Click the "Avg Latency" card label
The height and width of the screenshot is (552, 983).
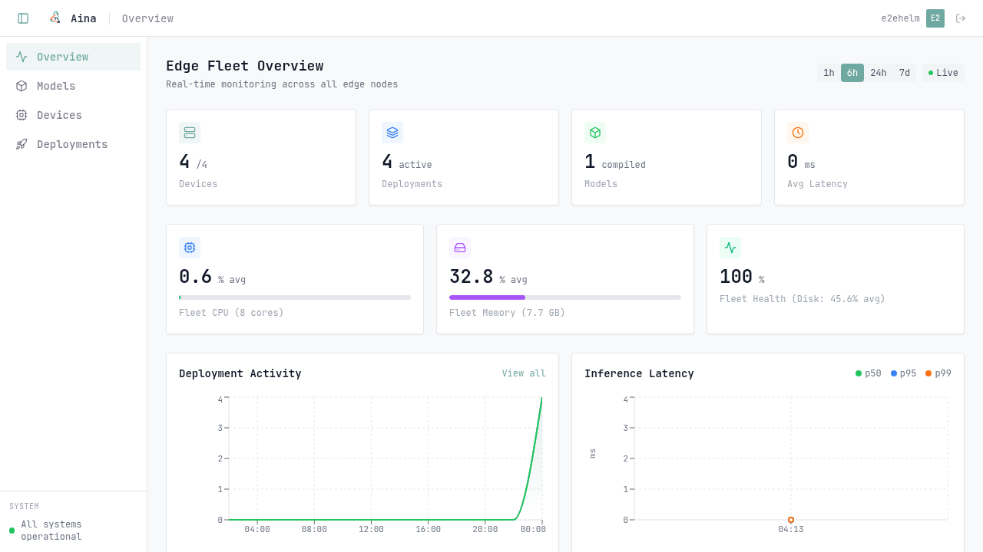817,184
